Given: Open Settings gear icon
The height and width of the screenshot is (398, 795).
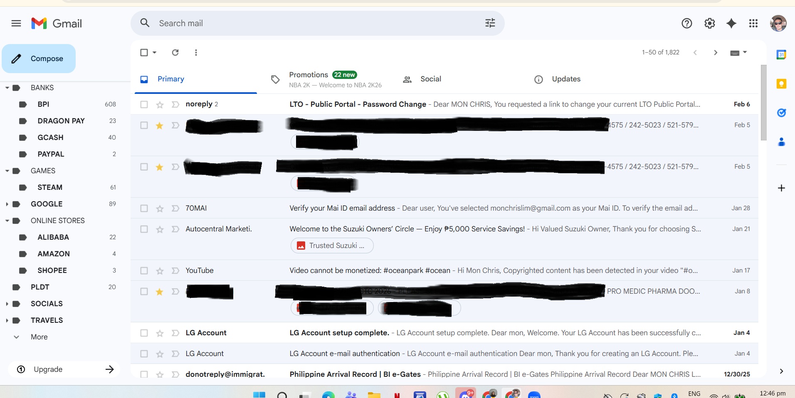Looking at the screenshot, I should pos(710,23).
